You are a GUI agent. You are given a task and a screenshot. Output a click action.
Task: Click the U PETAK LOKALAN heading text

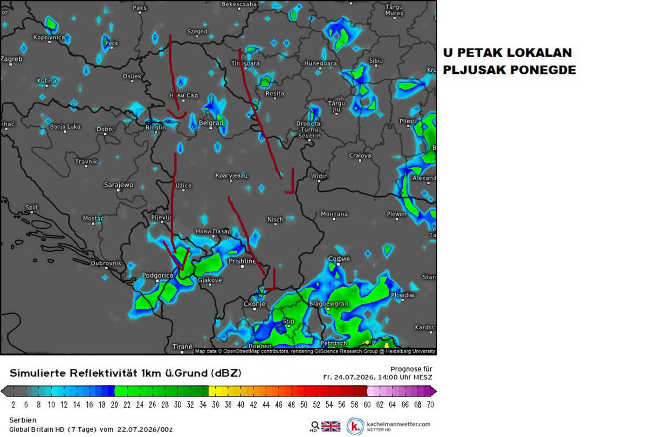click(x=507, y=53)
